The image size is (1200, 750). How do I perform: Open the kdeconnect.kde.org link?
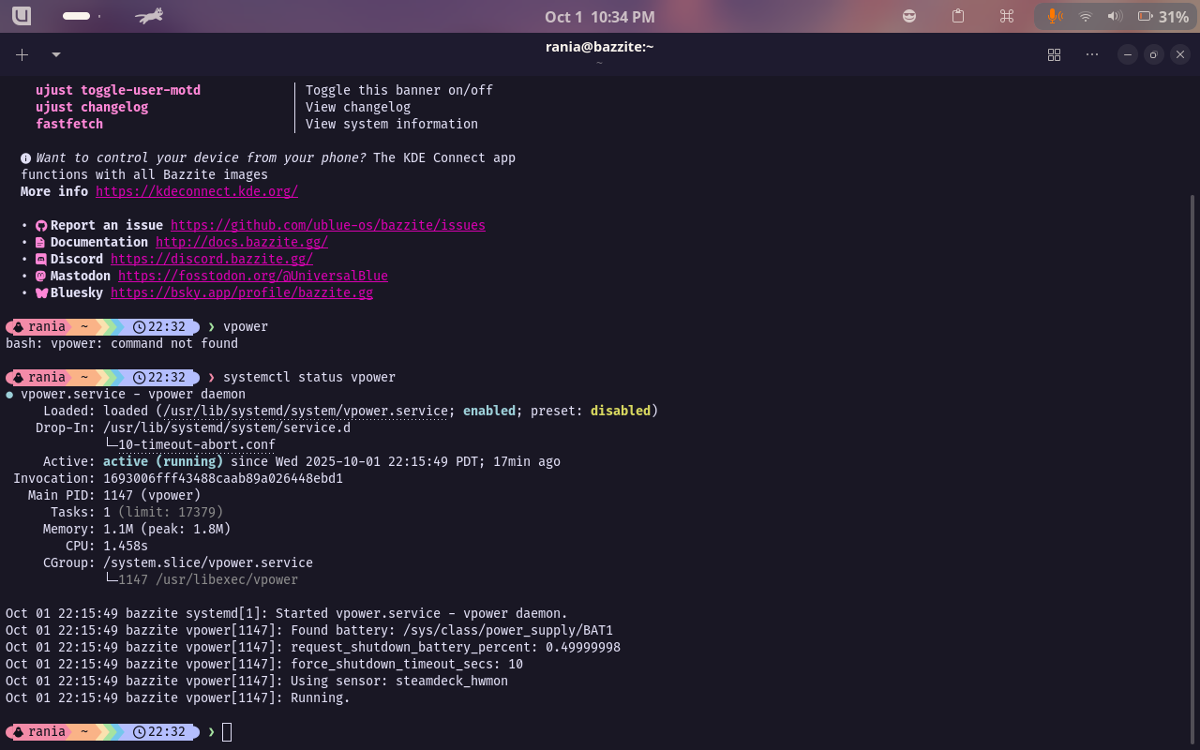click(x=197, y=191)
